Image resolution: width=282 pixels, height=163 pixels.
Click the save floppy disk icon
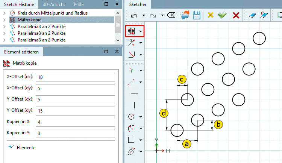197,15
